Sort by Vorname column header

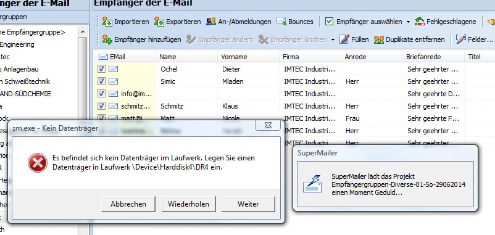[249, 57]
